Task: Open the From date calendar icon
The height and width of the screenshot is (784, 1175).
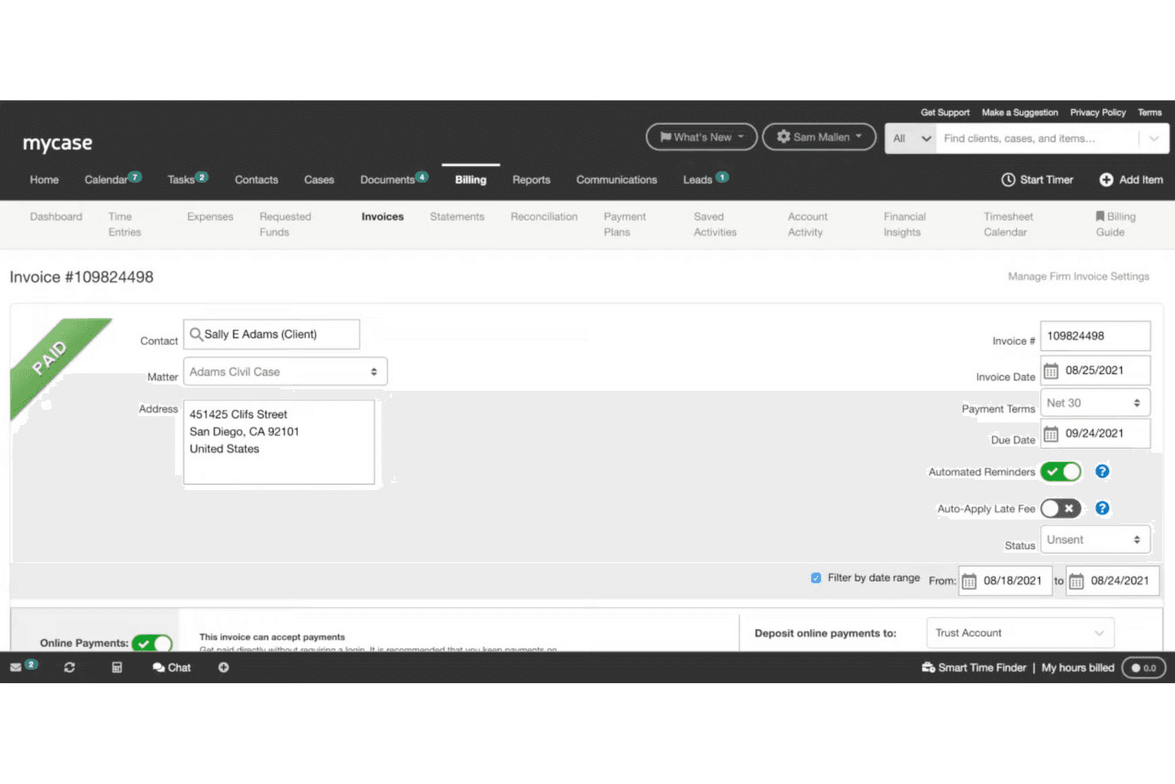Action: point(969,581)
